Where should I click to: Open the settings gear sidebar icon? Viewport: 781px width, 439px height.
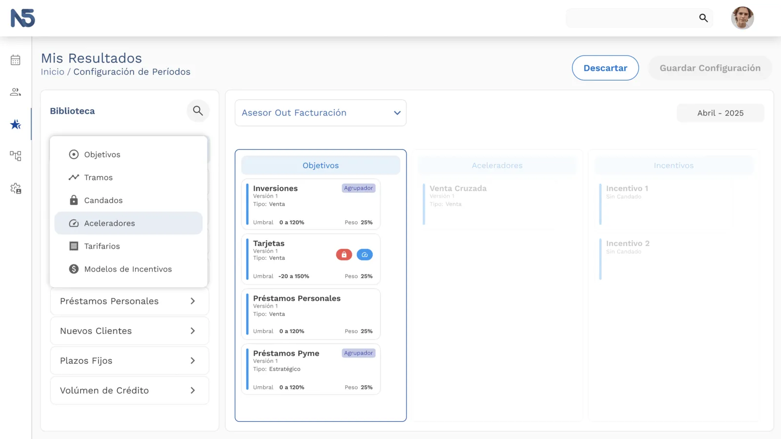click(16, 188)
